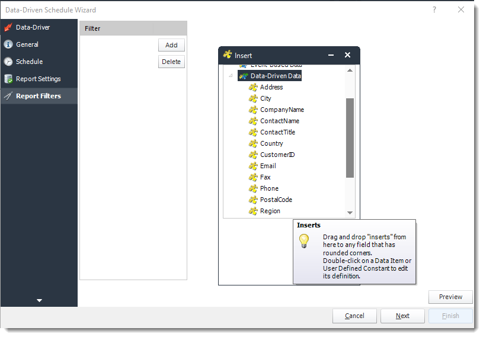The height and width of the screenshot is (337, 483).
Task: Click the puzzle icon beside City
Action: 253,98
